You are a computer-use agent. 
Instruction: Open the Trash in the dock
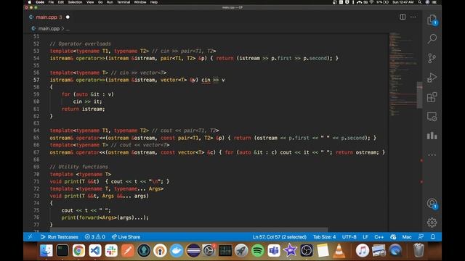(418, 250)
